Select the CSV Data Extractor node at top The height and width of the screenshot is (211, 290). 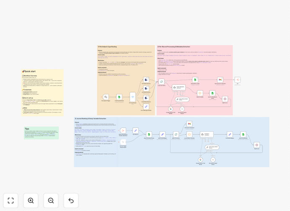[x=146, y=80]
